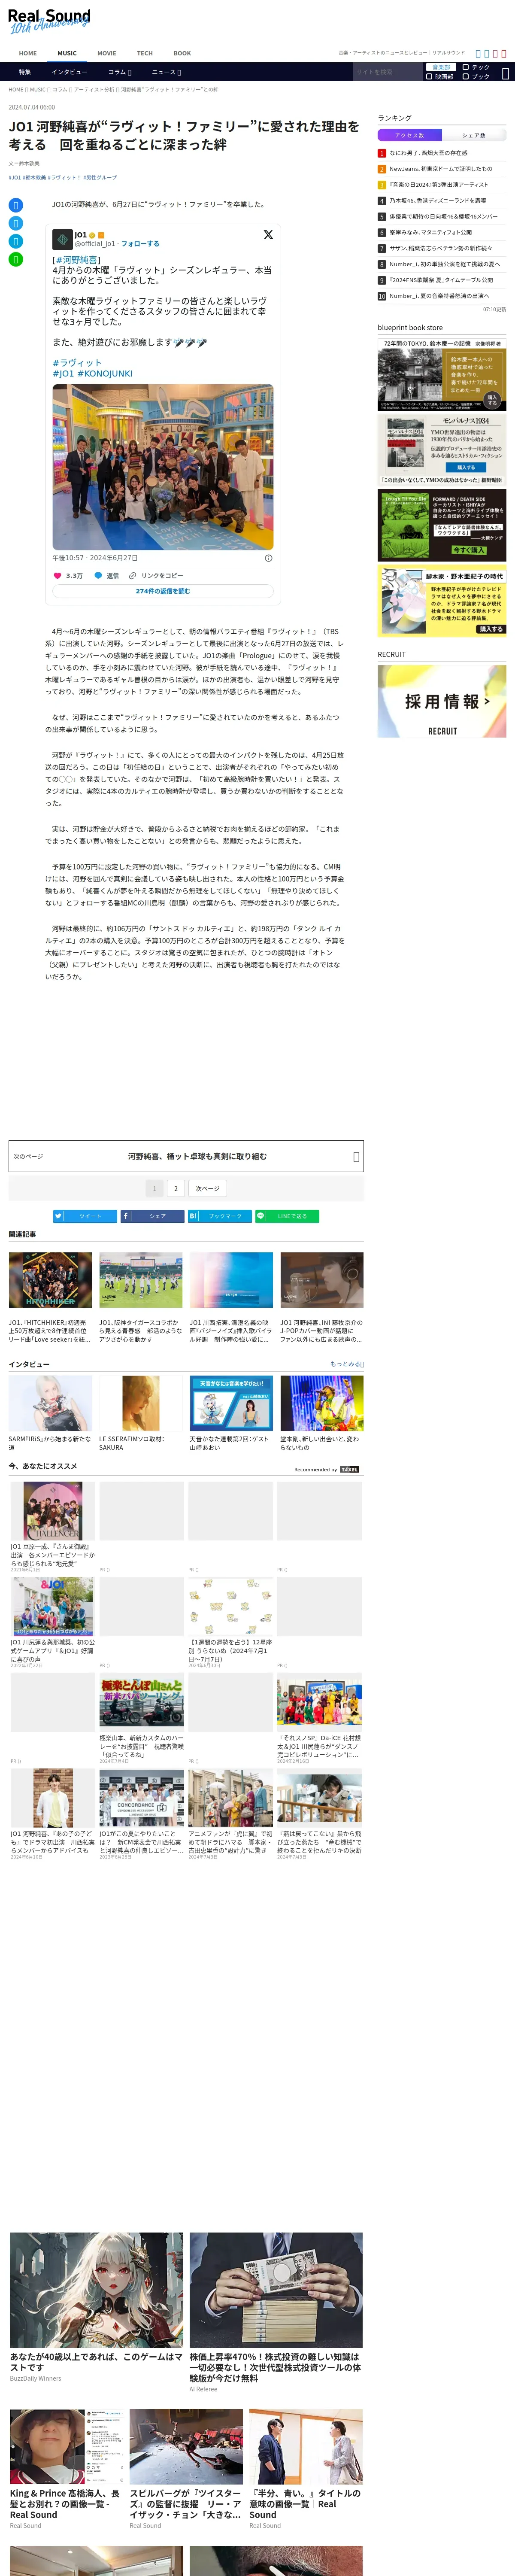Open next page link 河野純喜、橘ット卓球も真剣に取り組む
Image resolution: width=515 pixels, height=2576 pixels.
[186, 1156]
